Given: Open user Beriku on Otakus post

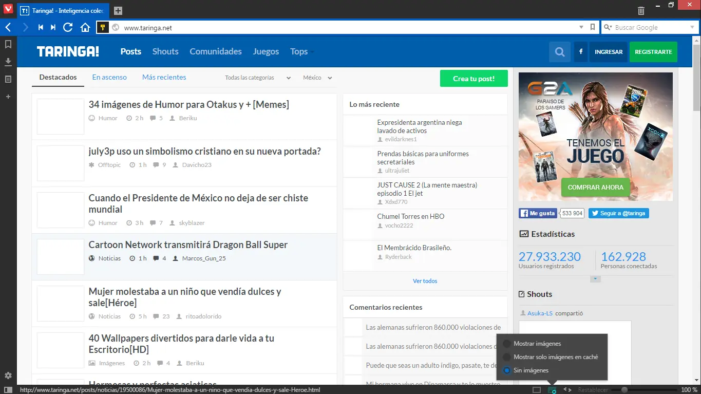Looking at the screenshot, I should (188, 118).
